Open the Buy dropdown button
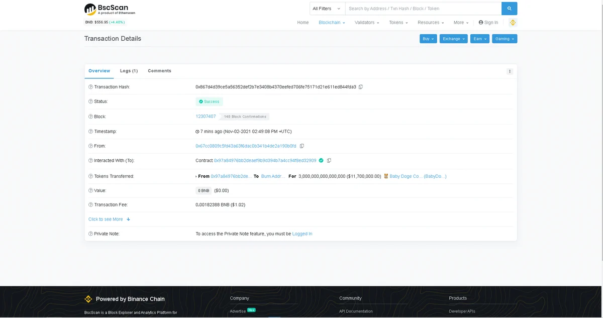Screen dimensions: 603x318 click(x=428, y=39)
